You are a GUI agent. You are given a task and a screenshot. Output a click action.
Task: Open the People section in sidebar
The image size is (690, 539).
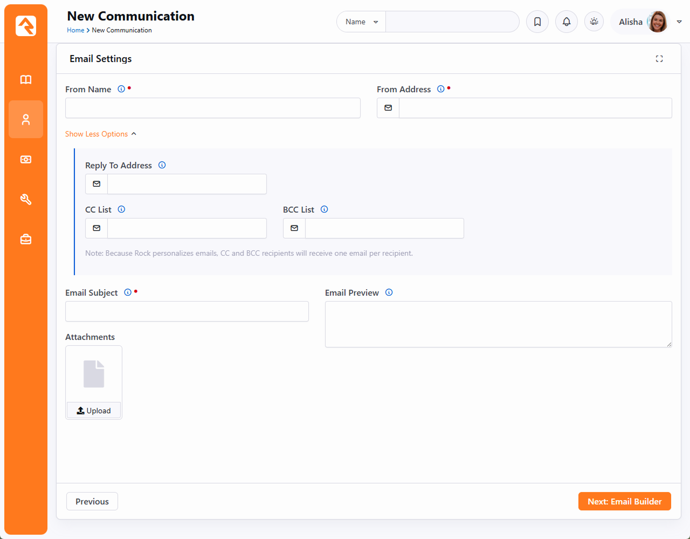pos(26,120)
